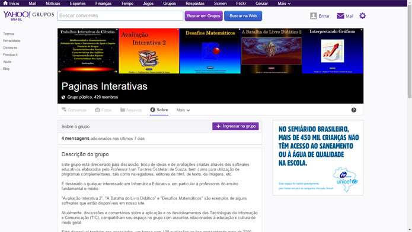Image resolution: width=412 pixels, height=232 pixels.
Task: Select the Sobre tab
Action: pos(159,109)
